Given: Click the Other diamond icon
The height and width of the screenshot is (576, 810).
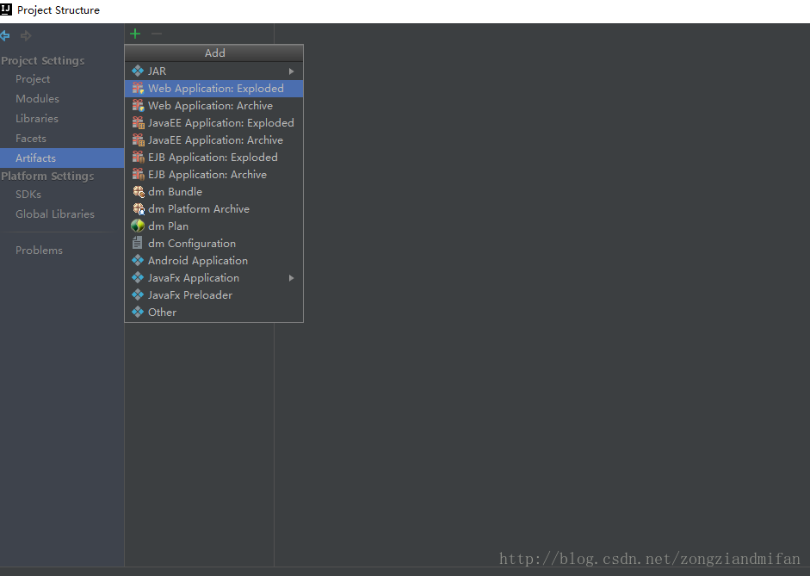Looking at the screenshot, I should tap(138, 312).
